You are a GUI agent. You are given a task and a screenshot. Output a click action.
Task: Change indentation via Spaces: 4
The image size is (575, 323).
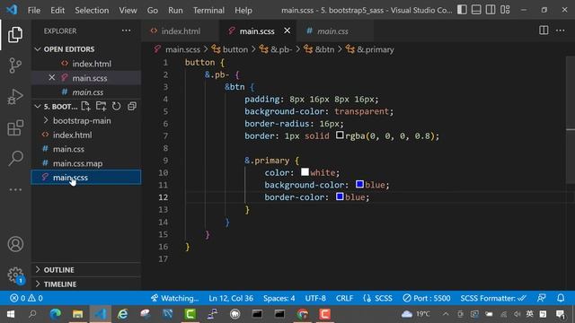(x=279, y=298)
